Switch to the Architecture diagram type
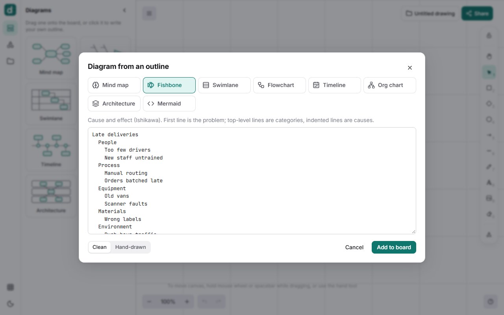The height and width of the screenshot is (315, 504). point(114,104)
